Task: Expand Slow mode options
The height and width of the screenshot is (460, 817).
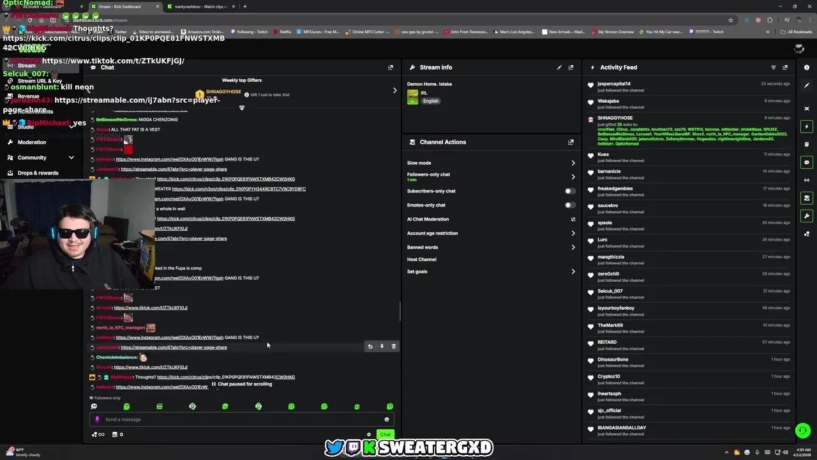Action: (491, 163)
